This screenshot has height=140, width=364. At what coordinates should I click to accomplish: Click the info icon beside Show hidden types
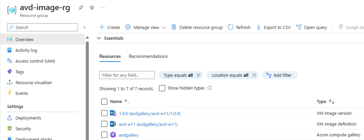click(209, 88)
